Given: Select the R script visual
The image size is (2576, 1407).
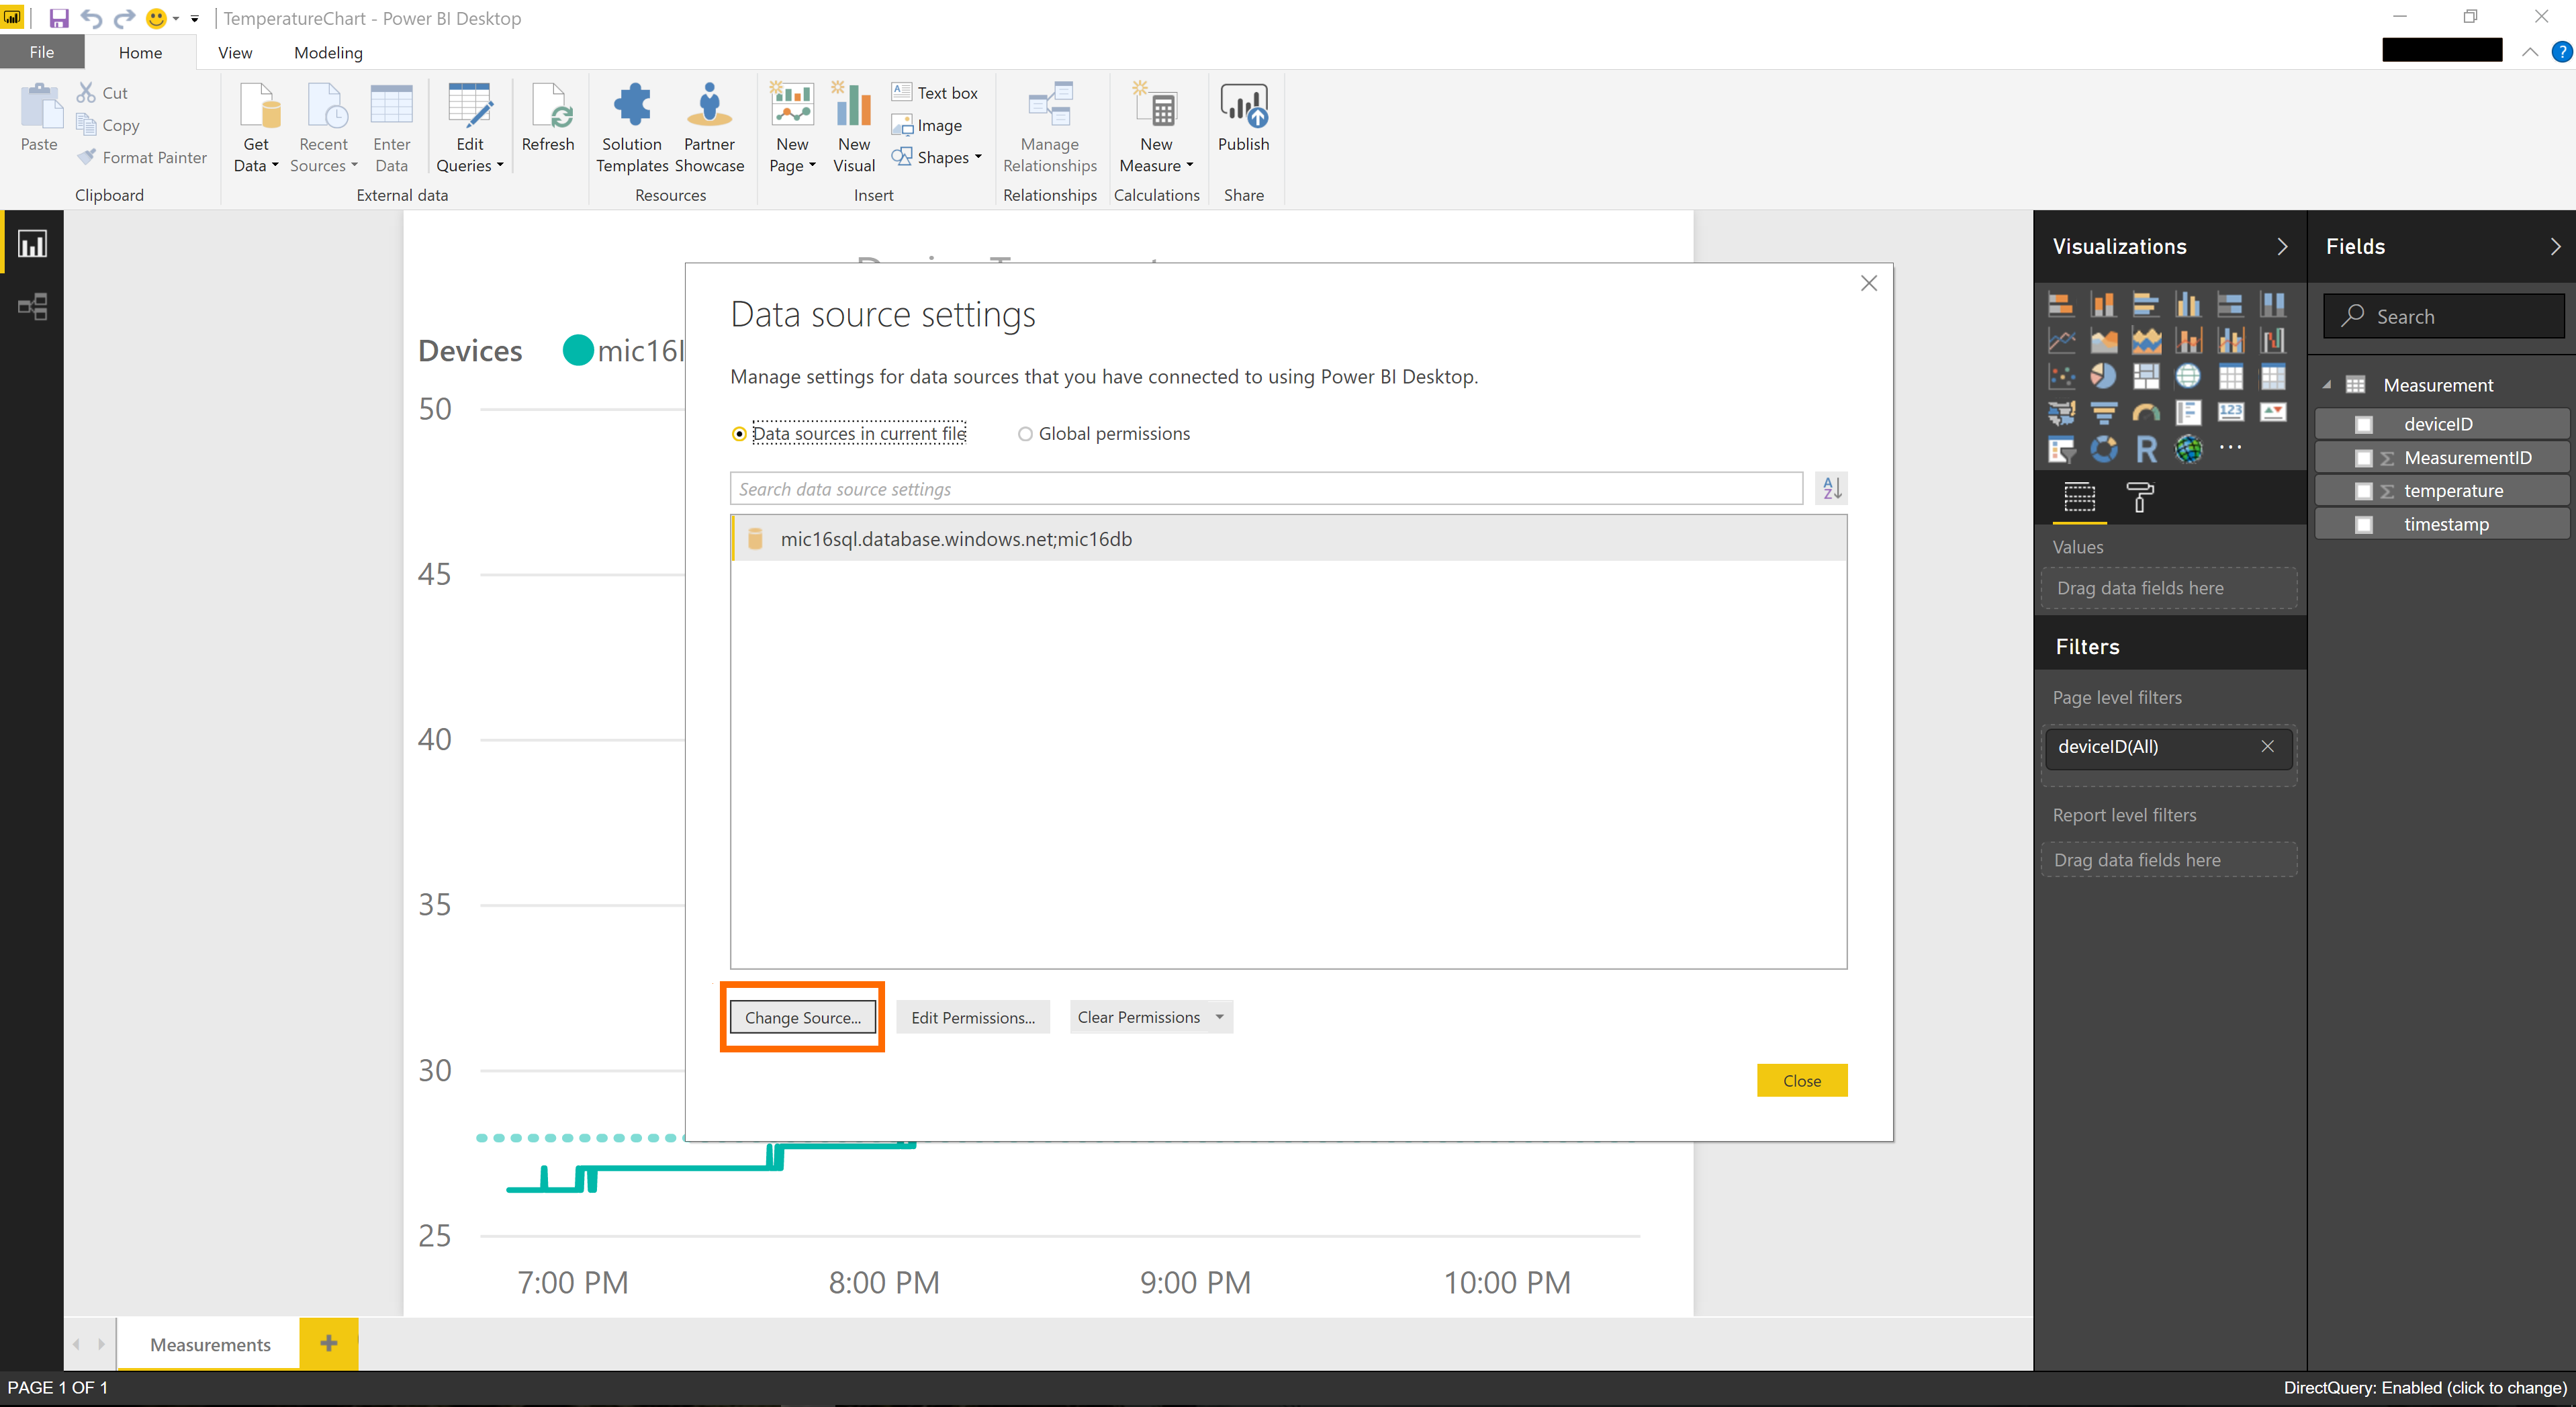Looking at the screenshot, I should [x=2145, y=450].
